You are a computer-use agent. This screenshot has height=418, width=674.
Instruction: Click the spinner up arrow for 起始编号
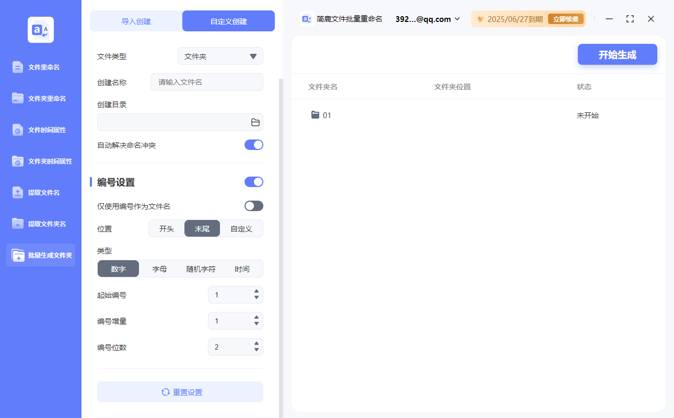tap(257, 292)
